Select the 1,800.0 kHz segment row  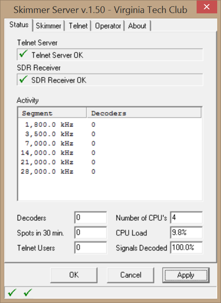[x=110, y=124]
